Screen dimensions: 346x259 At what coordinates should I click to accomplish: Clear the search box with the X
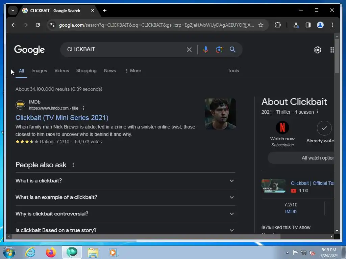point(189,50)
